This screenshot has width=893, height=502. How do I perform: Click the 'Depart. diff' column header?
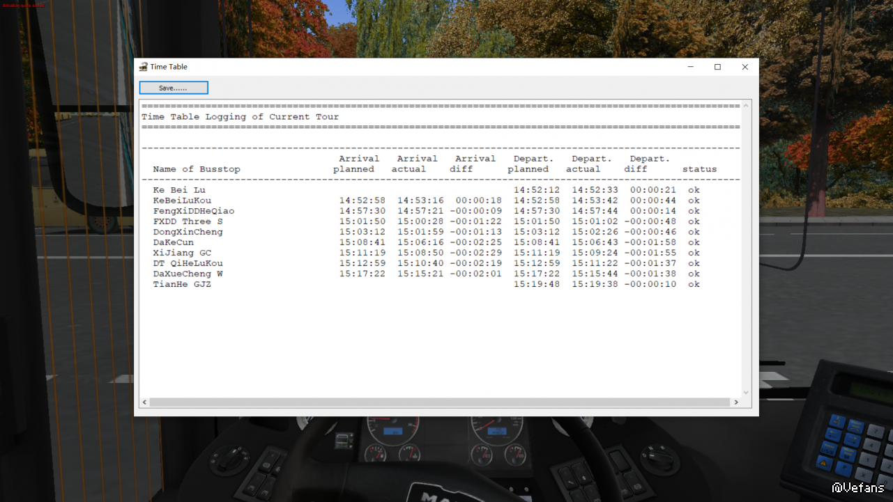(x=648, y=164)
